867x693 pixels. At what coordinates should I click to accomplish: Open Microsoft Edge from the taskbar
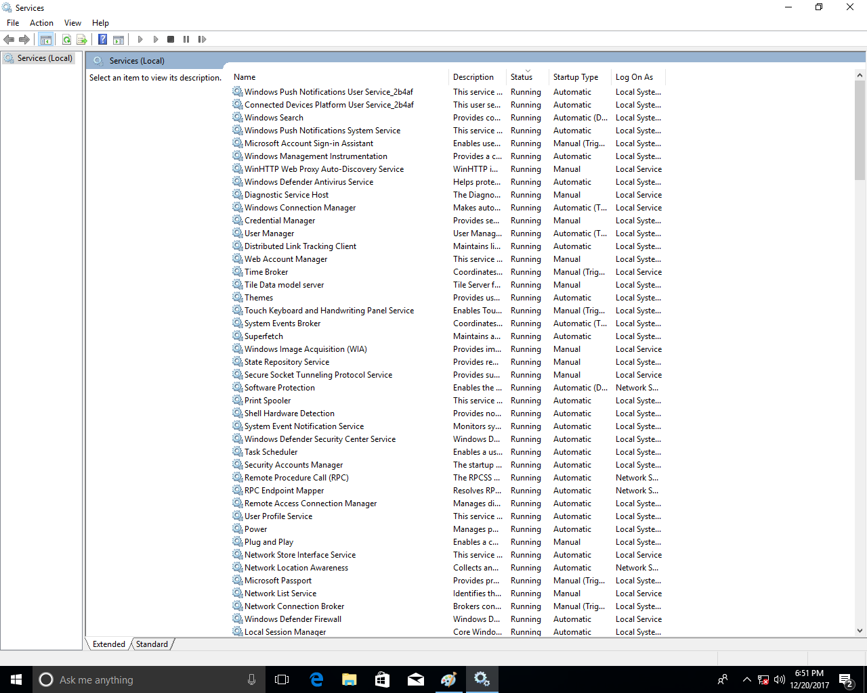click(x=316, y=679)
